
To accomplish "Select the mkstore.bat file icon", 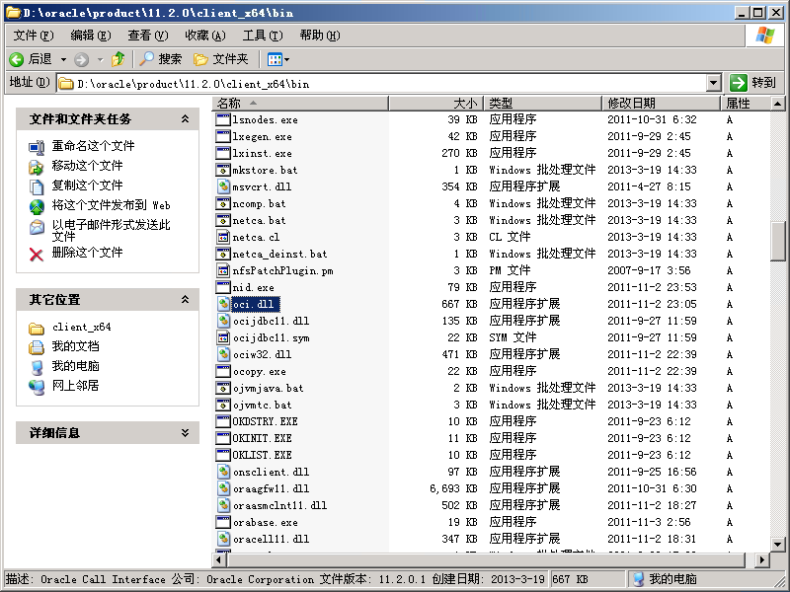I will coord(223,170).
